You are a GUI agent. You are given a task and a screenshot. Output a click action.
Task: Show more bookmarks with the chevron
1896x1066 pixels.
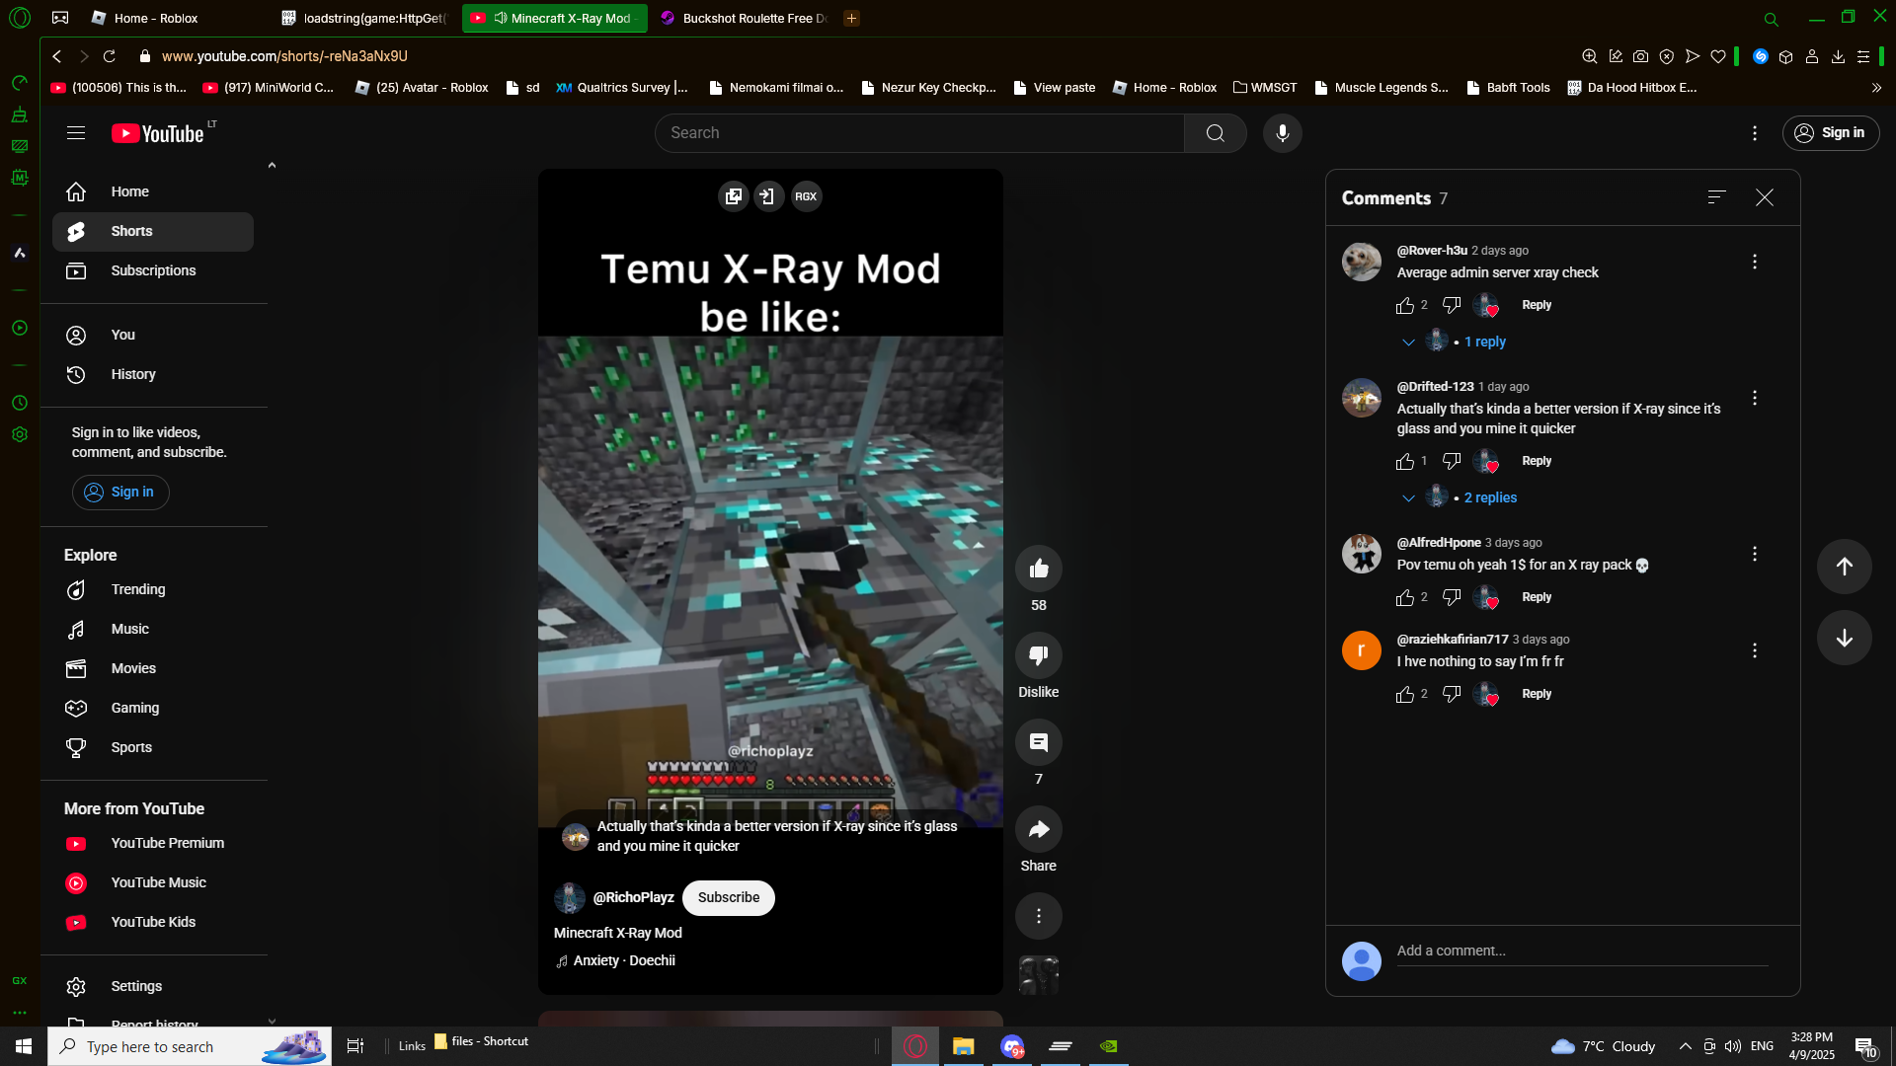[1876, 87]
